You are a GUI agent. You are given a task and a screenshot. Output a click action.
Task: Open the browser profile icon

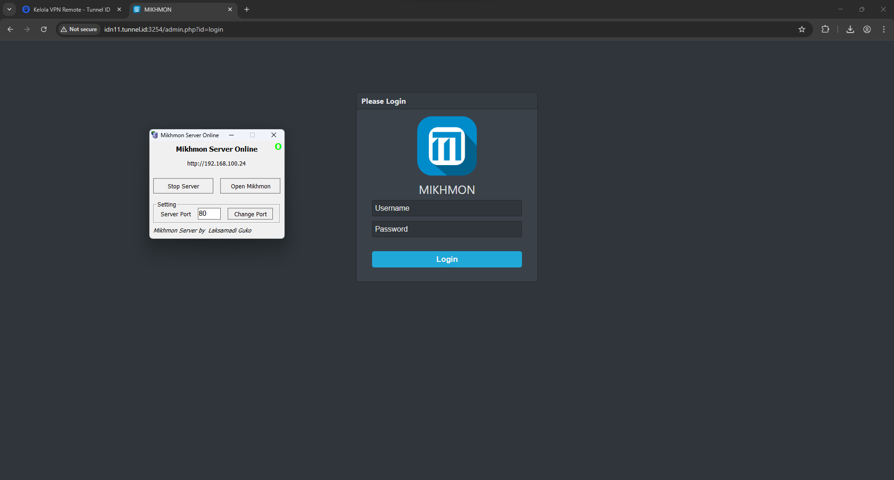point(867,29)
